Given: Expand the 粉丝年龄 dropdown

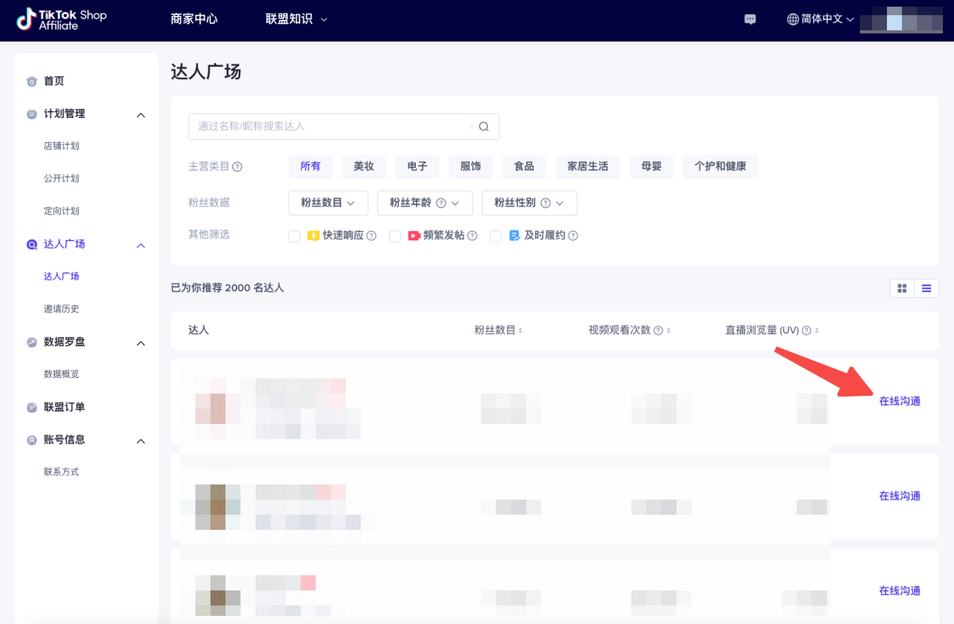Looking at the screenshot, I should pyautogui.click(x=425, y=202).
